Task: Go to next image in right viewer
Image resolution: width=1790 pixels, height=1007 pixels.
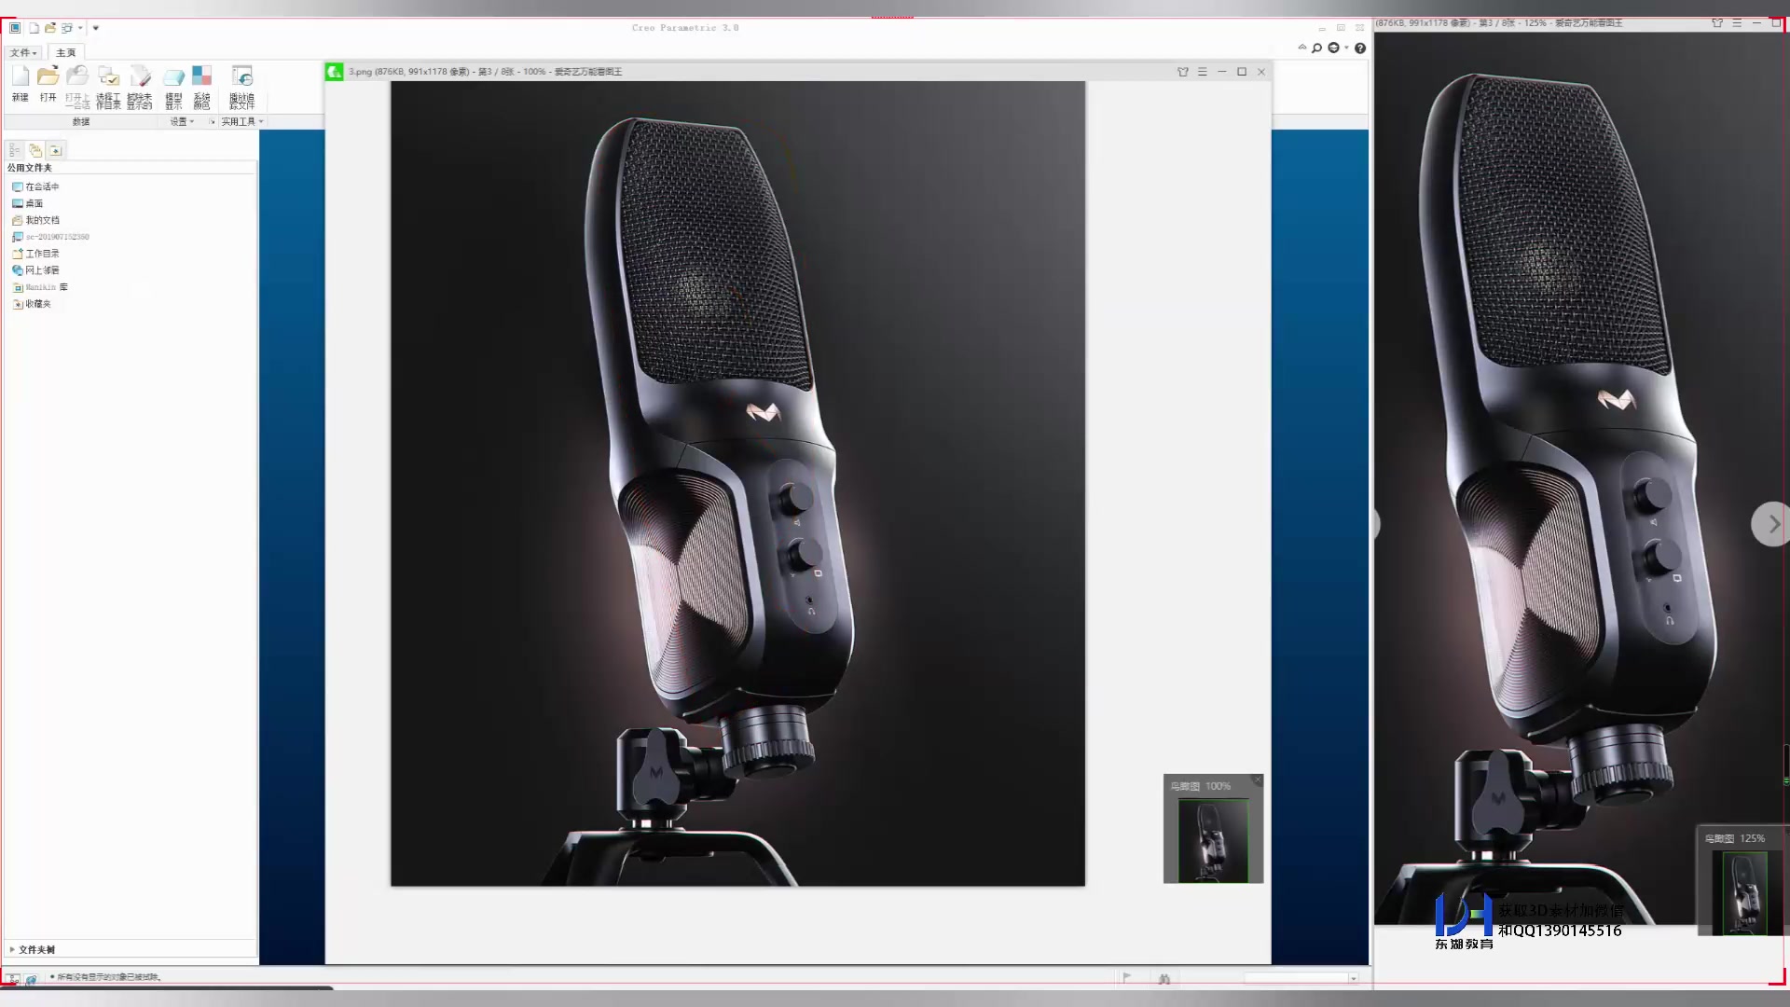Action: [1771, 524]
